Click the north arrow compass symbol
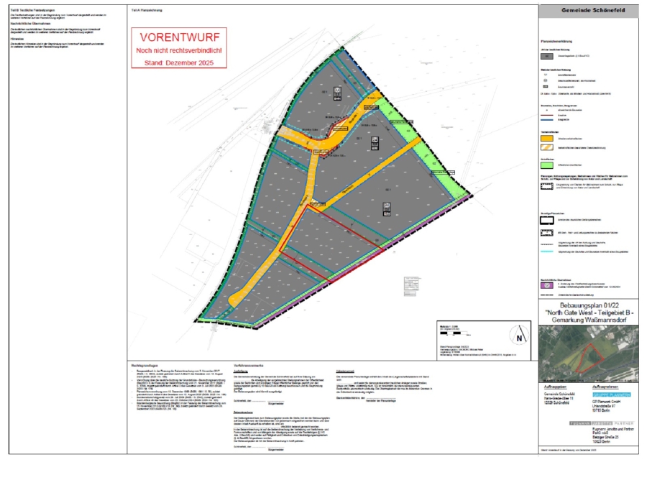This screenshot has height=485, width=647. click(x=519, y=334)
